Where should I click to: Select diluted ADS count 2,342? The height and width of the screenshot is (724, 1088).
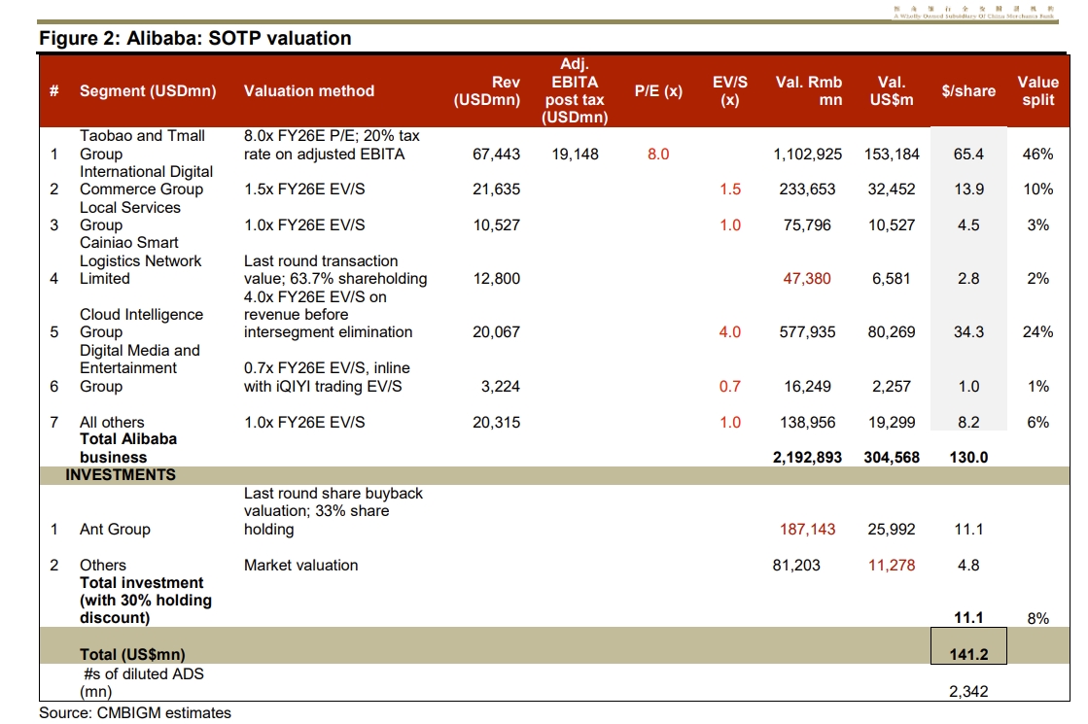point(968,691)
